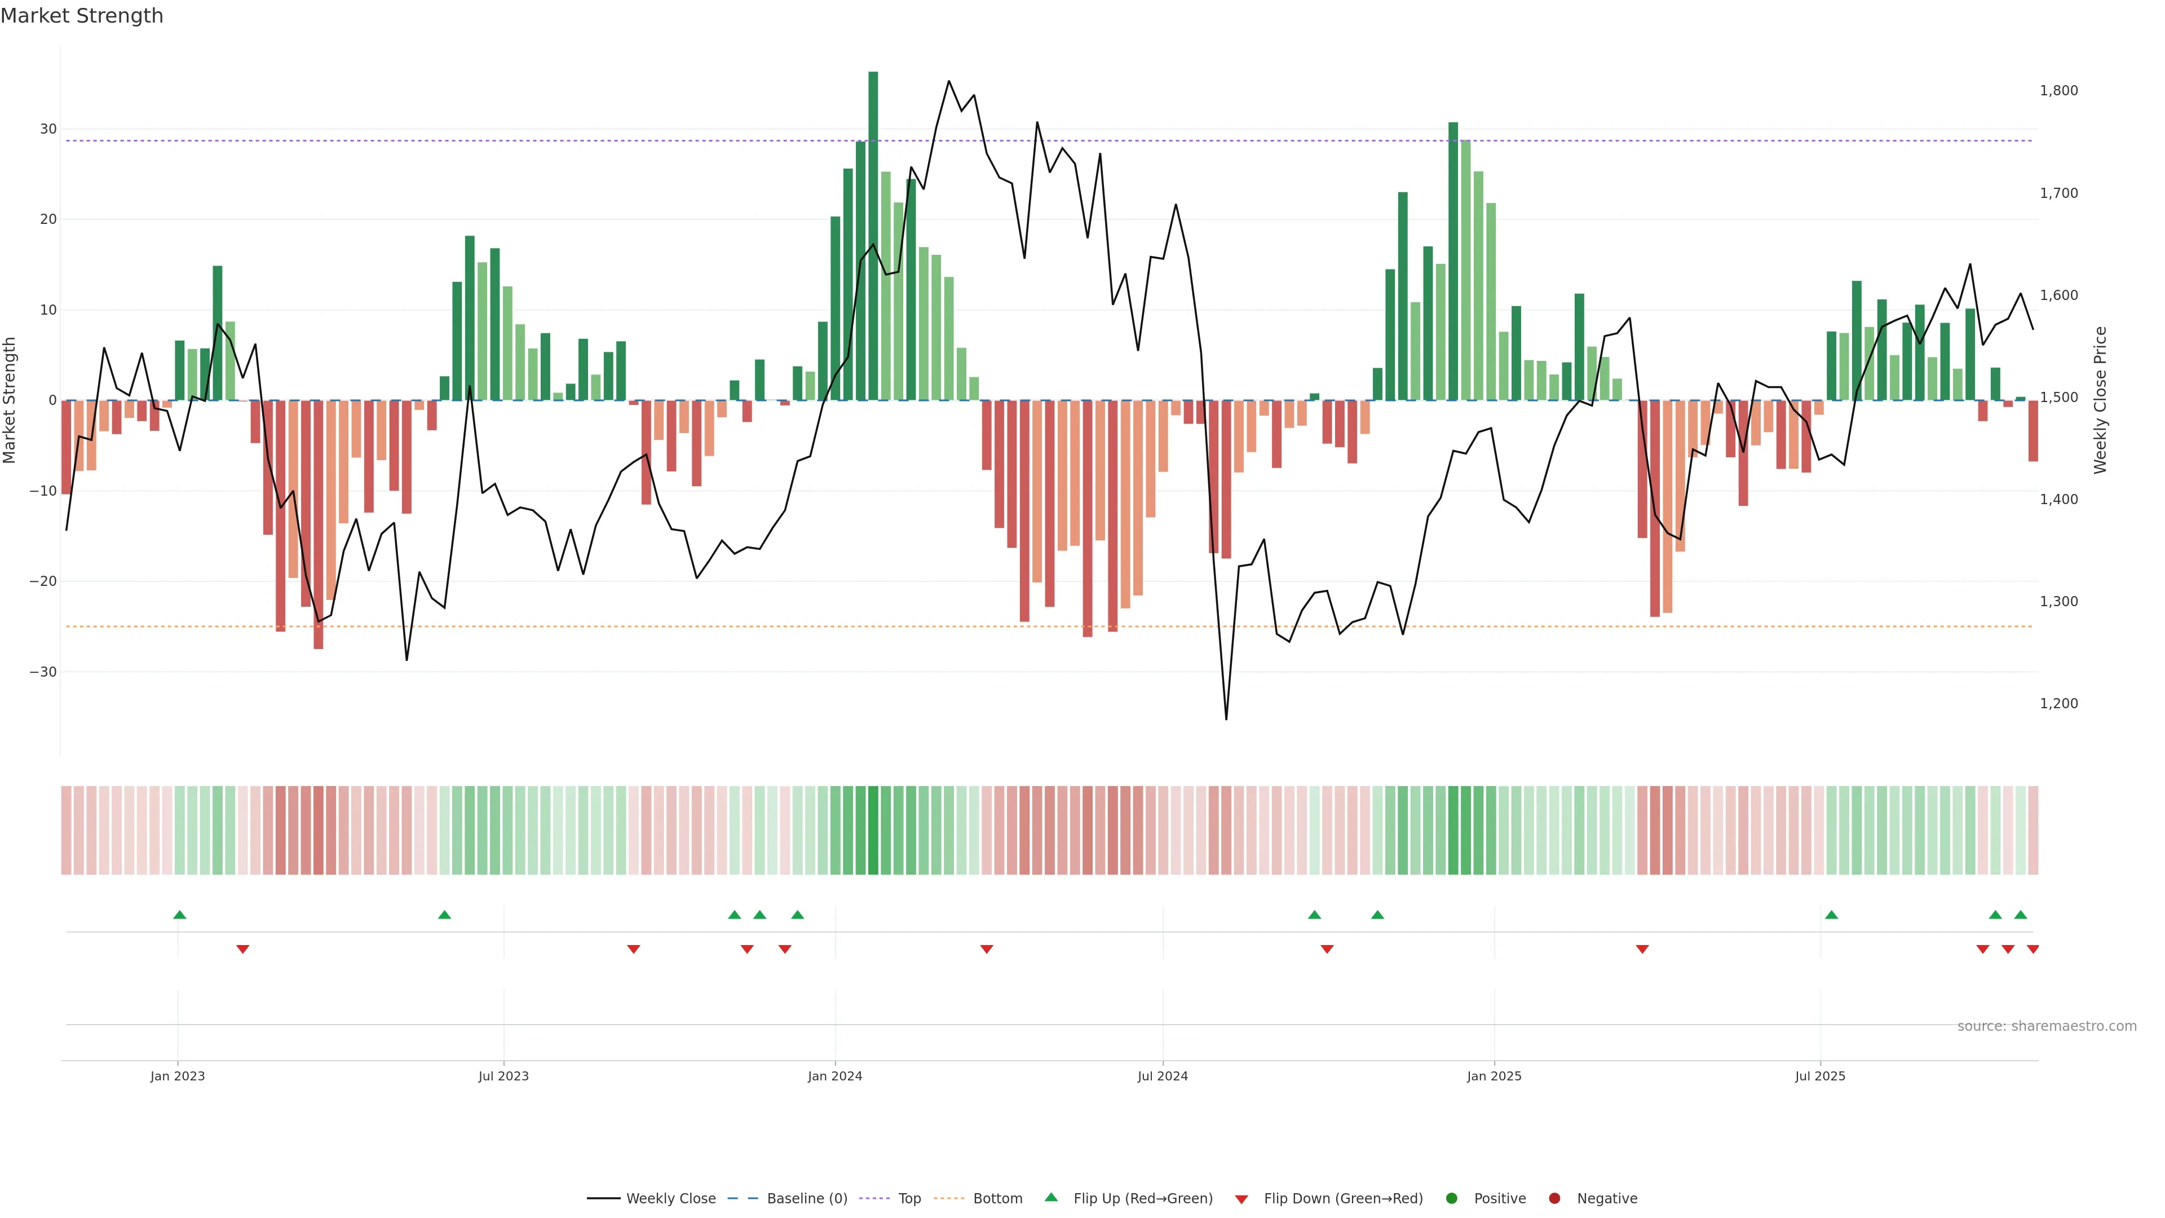The height and width of the screenshot is (1218, 2165).
Task: Click the Flip Down red triangle legend icon
Action: click(x=1241, y=1199)
